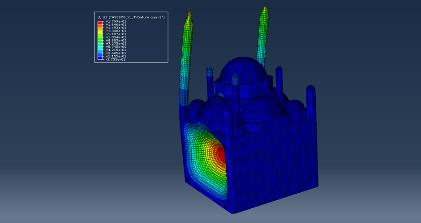Screen dimensions: 421x223
Task: Select the maximum value +1.799e-01 label
Action: (116, 21)
